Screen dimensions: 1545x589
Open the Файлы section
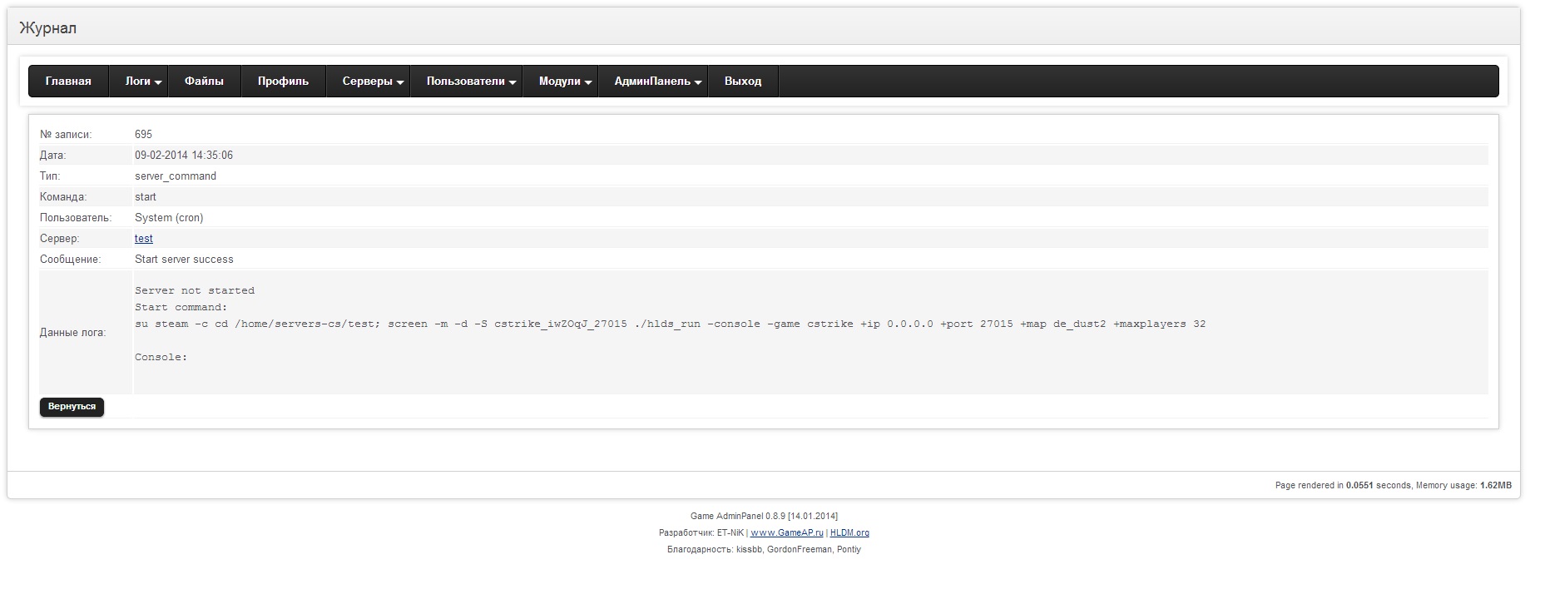[204, 82]
